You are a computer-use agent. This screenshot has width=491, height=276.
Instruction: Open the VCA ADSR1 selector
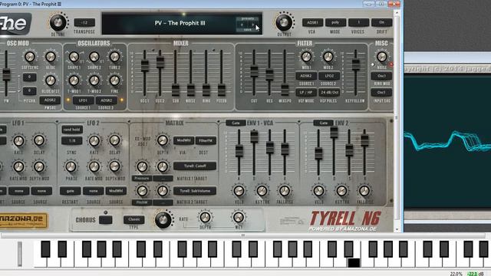[312, 22]
